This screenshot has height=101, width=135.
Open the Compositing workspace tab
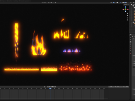10,1
